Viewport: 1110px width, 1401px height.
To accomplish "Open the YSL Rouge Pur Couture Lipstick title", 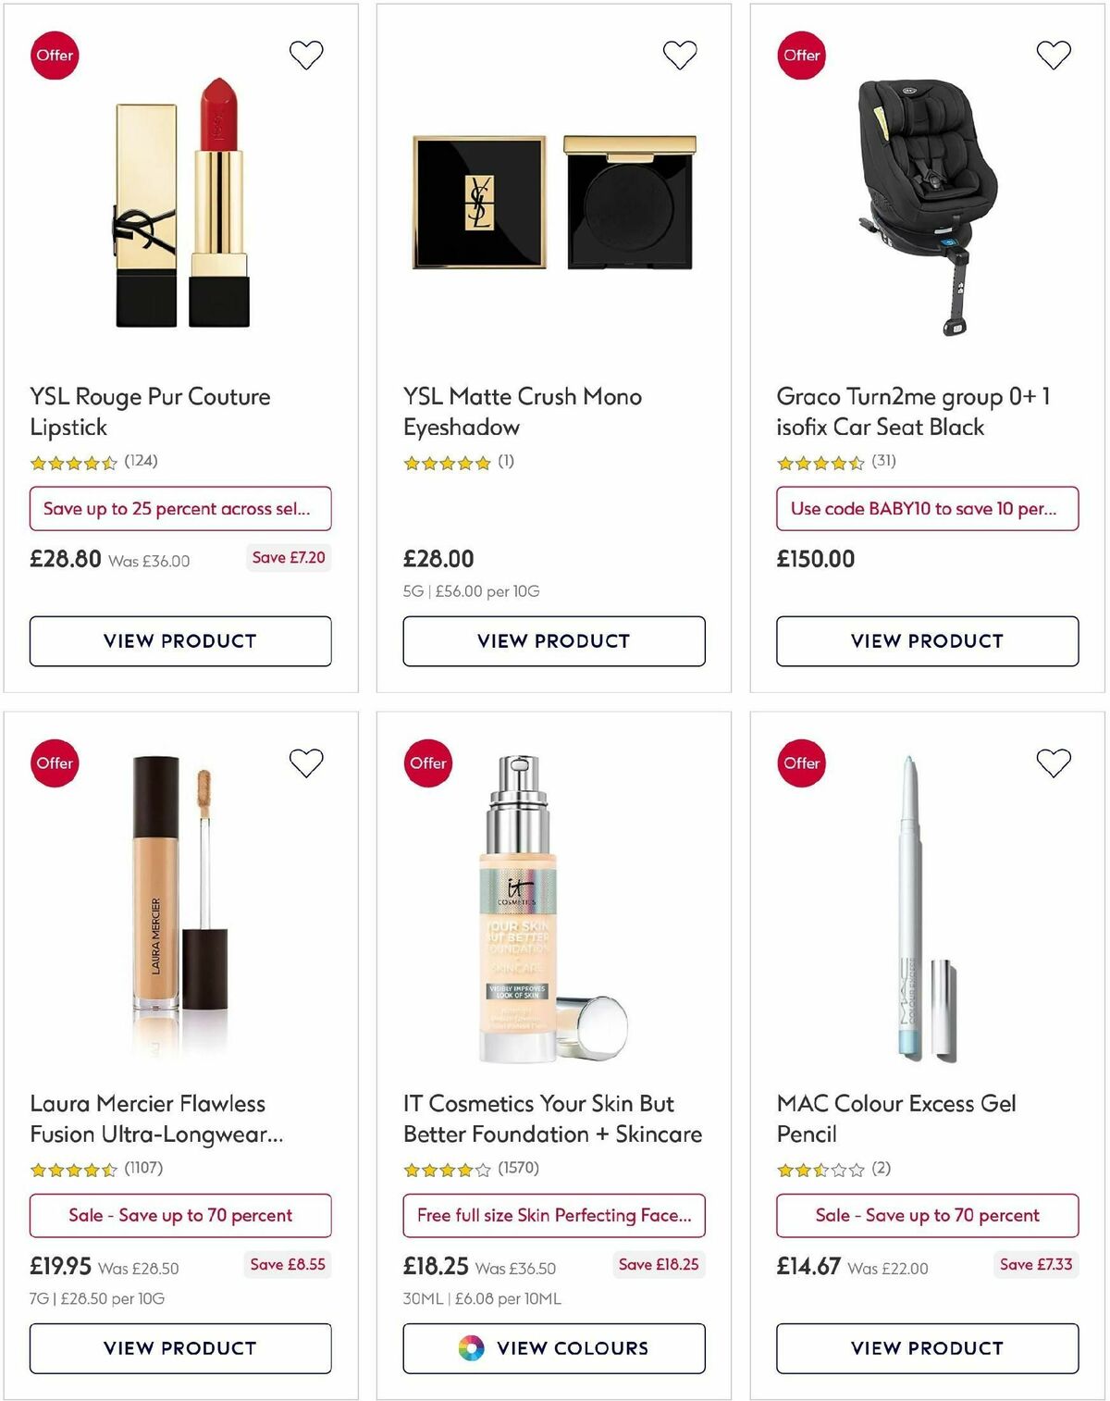I will (149, 411).
